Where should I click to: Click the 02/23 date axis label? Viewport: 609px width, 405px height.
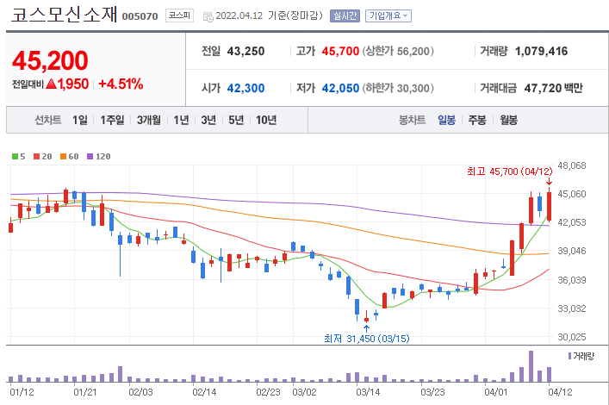point(268,392)
